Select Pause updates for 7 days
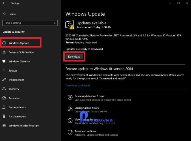 [x=89, y=96]
